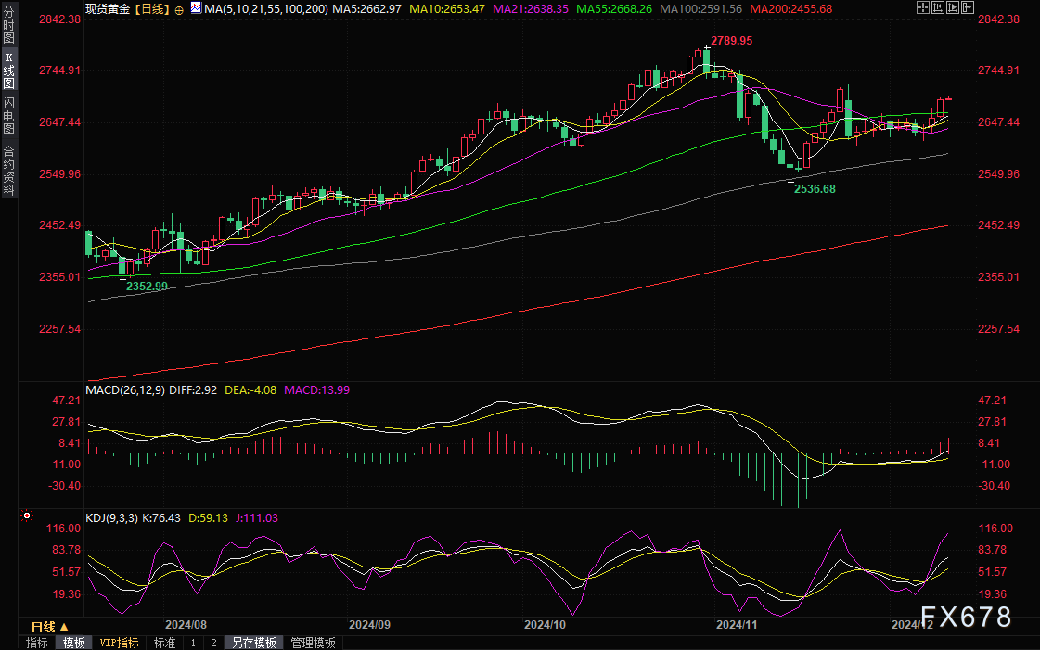
Task: Click the 管理模板 button
Action: [x=313, y=643]
